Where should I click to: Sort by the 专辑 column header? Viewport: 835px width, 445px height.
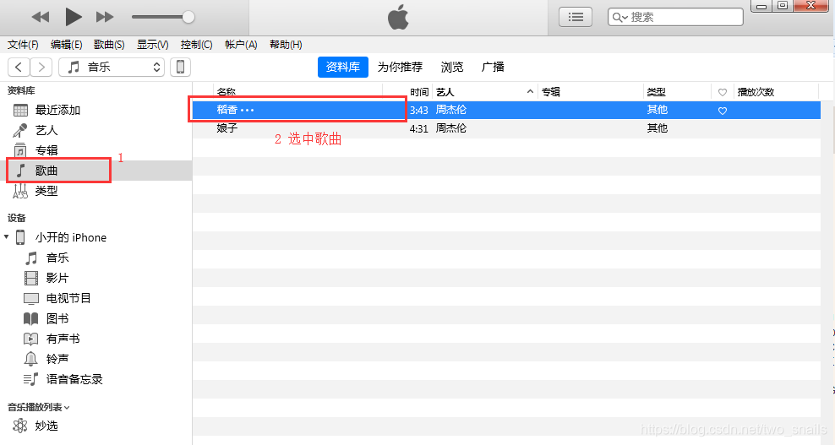tap(551, 91)
